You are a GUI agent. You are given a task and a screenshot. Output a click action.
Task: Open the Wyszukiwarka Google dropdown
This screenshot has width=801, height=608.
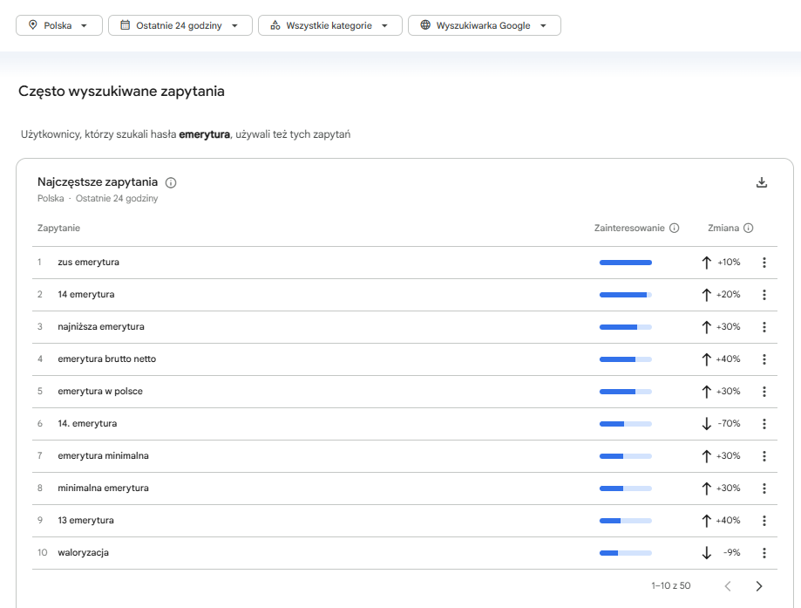[x=485, y=25]
